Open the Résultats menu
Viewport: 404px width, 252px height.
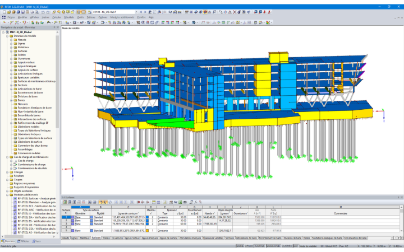[69, 17]
